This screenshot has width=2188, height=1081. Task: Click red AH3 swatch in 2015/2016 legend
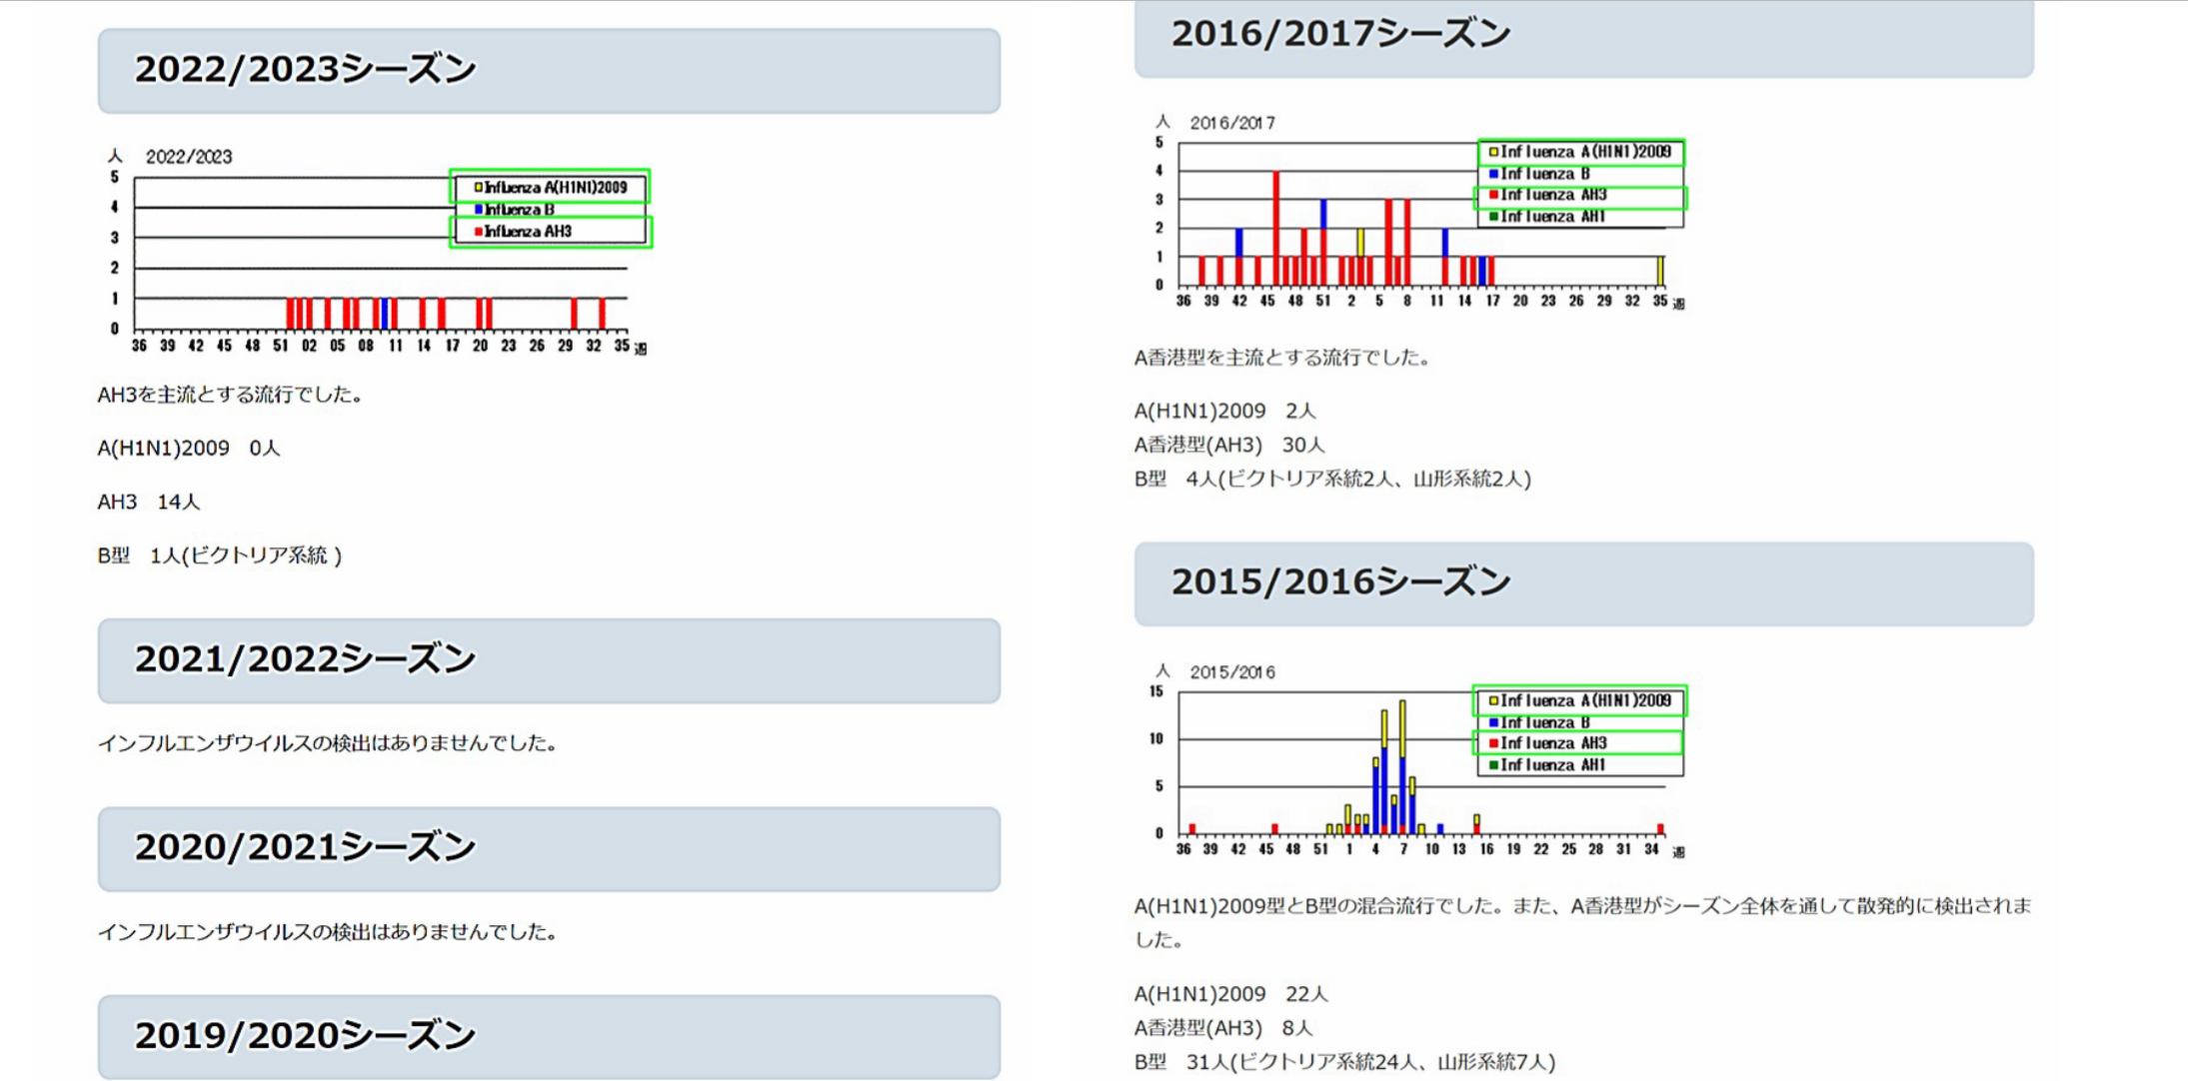click(x=1493, y=743)
